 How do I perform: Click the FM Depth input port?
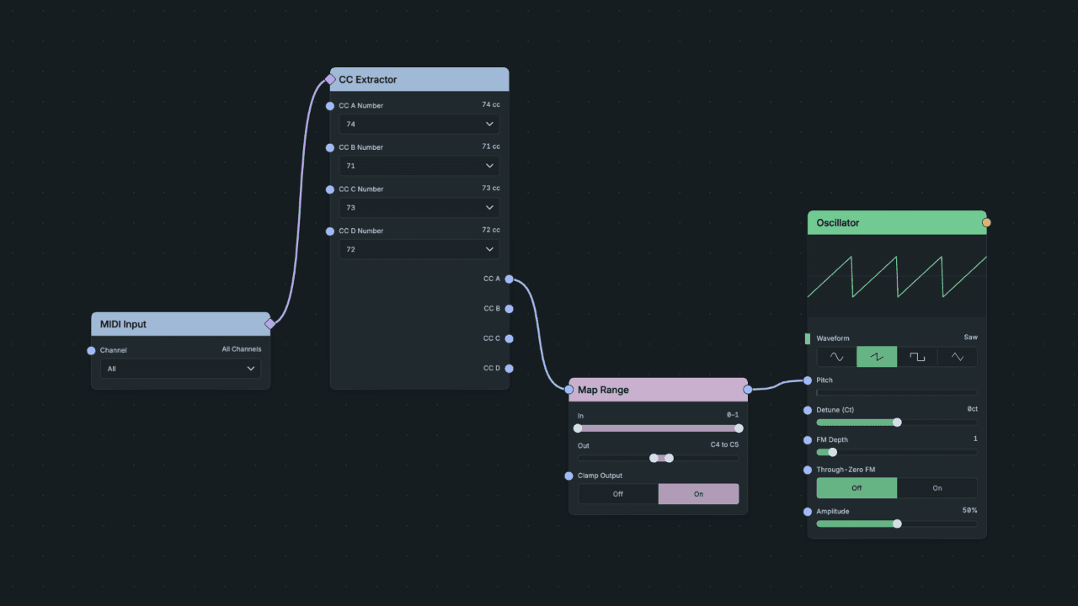(808, 440)
